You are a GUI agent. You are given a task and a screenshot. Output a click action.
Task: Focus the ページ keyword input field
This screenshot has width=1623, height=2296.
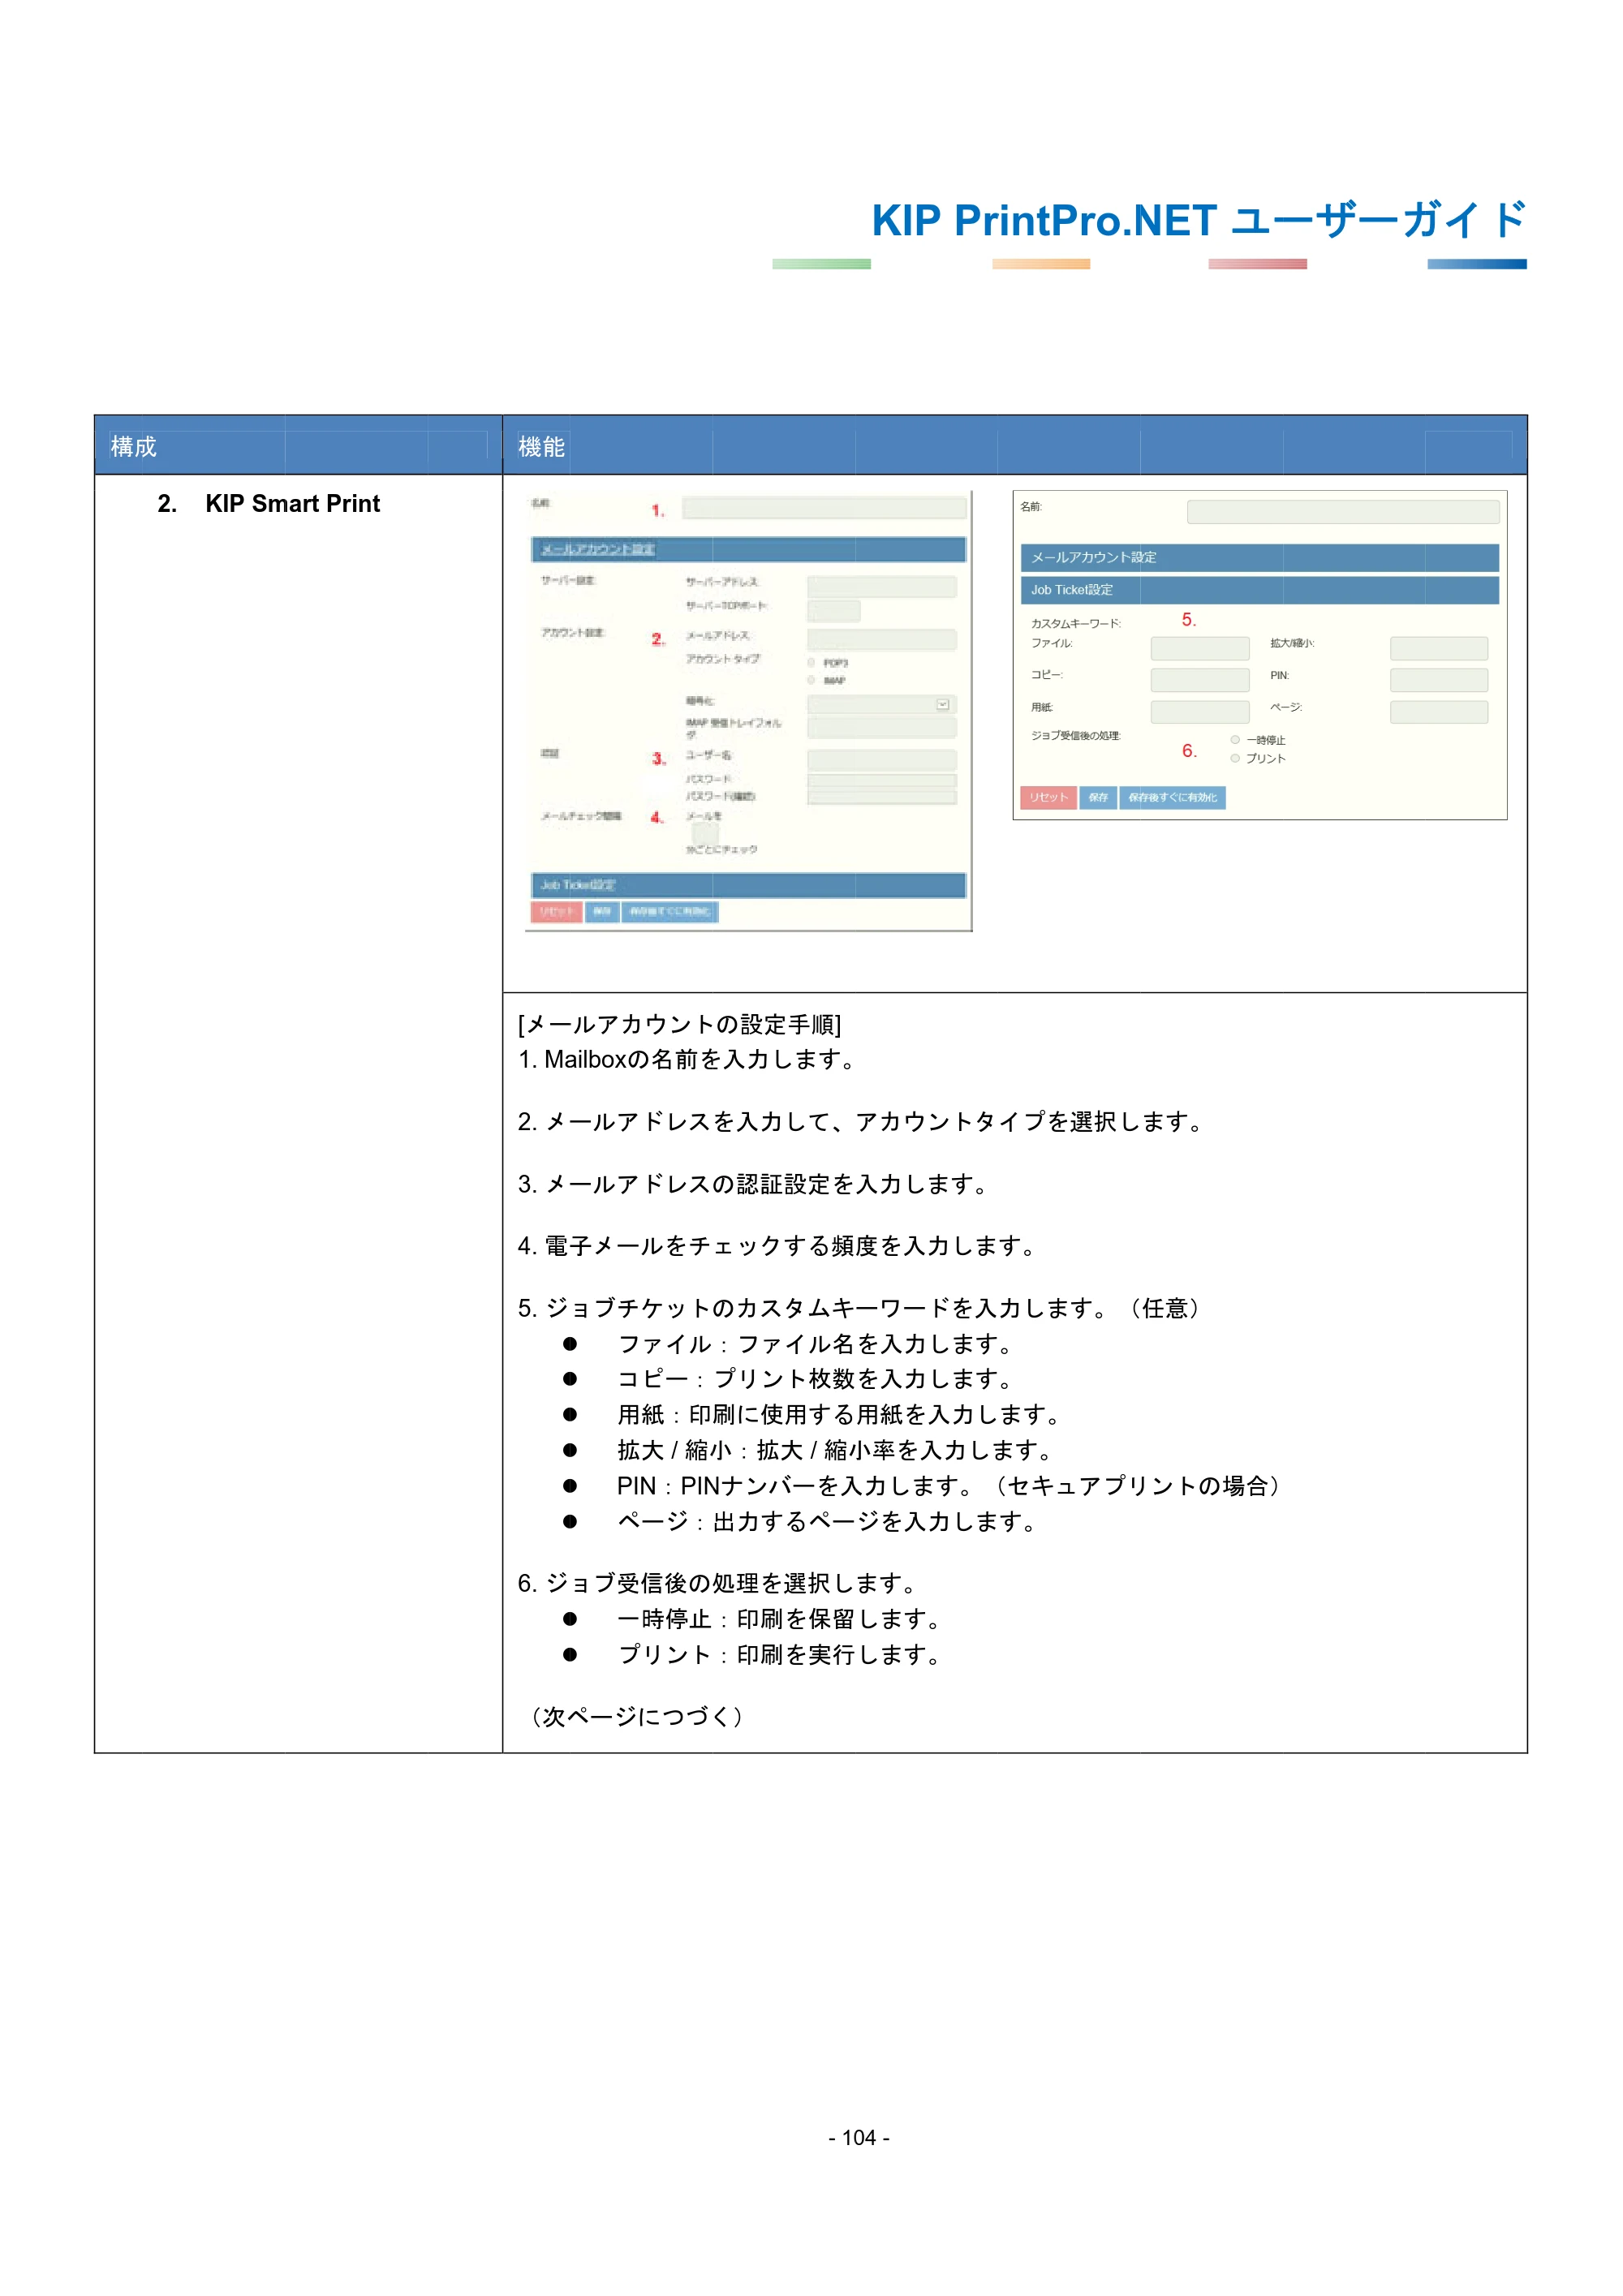pos(1439,712)
